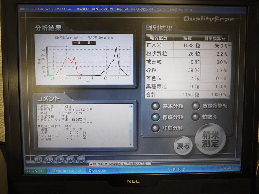Open the 測定(F1) menu item
The height and width of the screenshot is (194, 259).
[x=83, y=9]
